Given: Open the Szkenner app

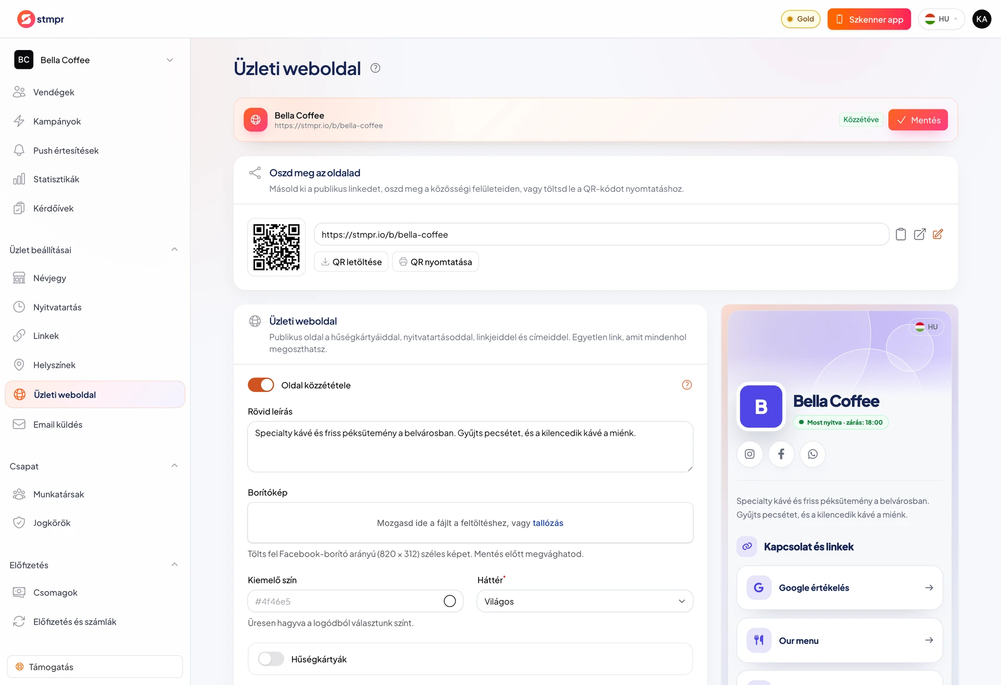Looking at the screenshot, I should click(x=869, y=19).
